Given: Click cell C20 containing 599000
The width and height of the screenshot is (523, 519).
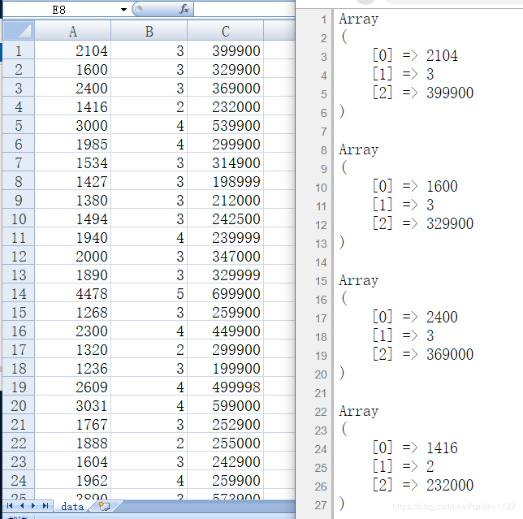Looking at the screenshot, I should (x=226, y=405).
